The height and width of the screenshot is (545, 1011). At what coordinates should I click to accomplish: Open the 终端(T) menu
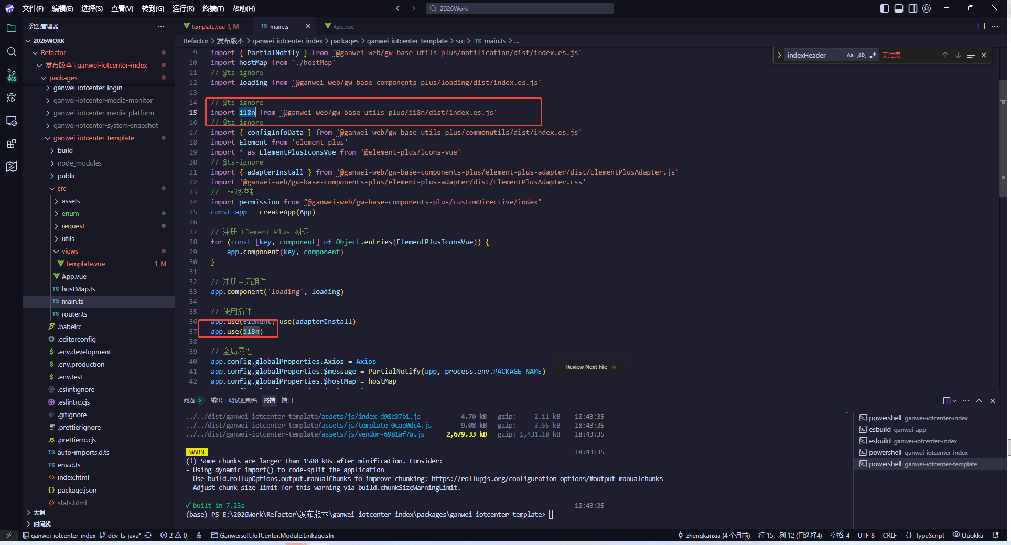pyautogui.click(x=213, y=8)
